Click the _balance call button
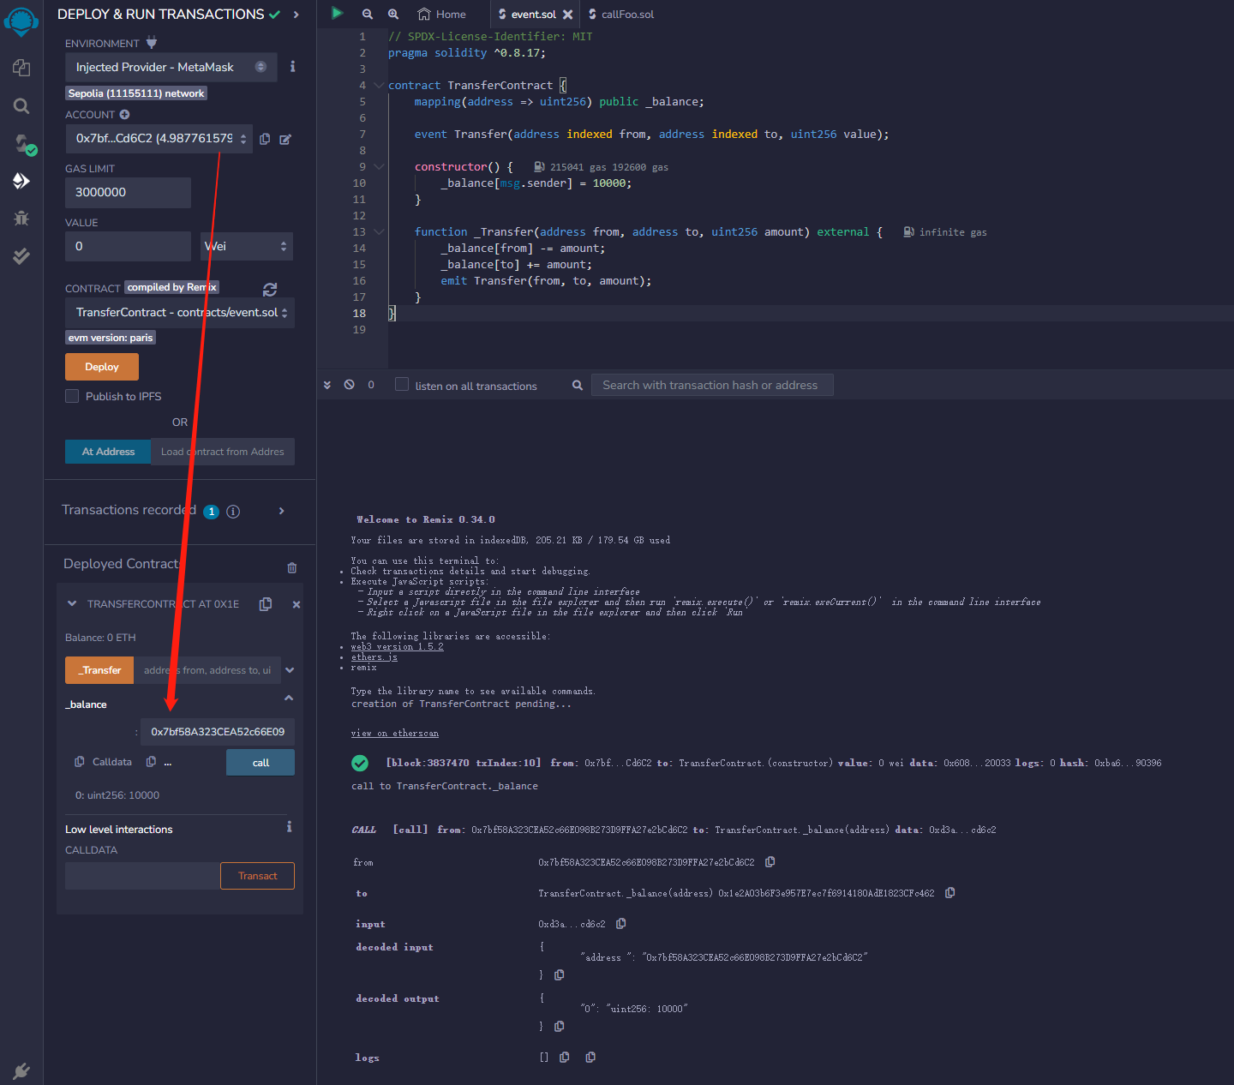 pyautogui.click(x=261, y=763)
